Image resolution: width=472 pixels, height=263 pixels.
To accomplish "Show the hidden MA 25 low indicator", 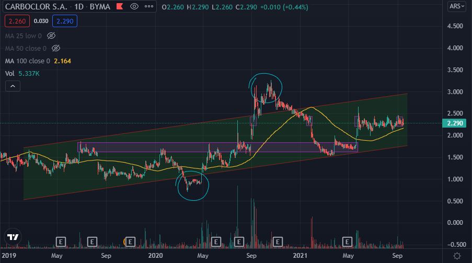I will click(x=51, y=36).
